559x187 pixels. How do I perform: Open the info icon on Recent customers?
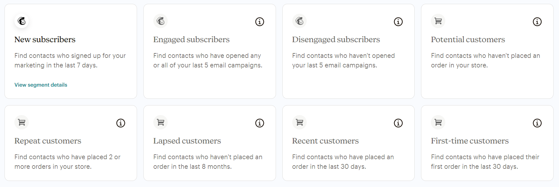[x=398, y=123]
